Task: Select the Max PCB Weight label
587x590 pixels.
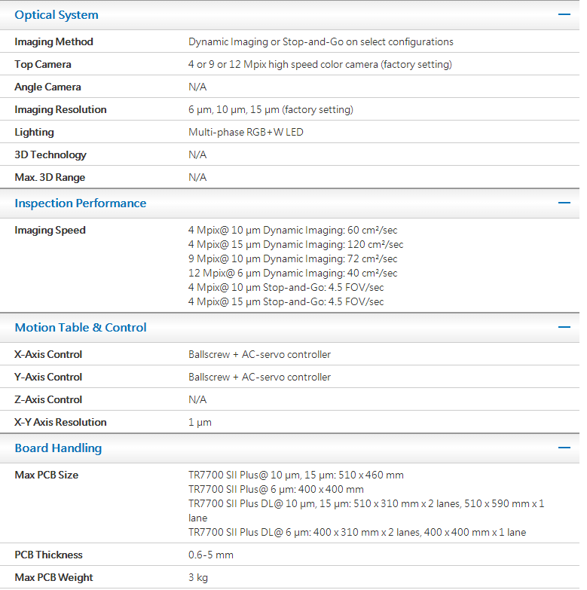Action: (54, 577)
